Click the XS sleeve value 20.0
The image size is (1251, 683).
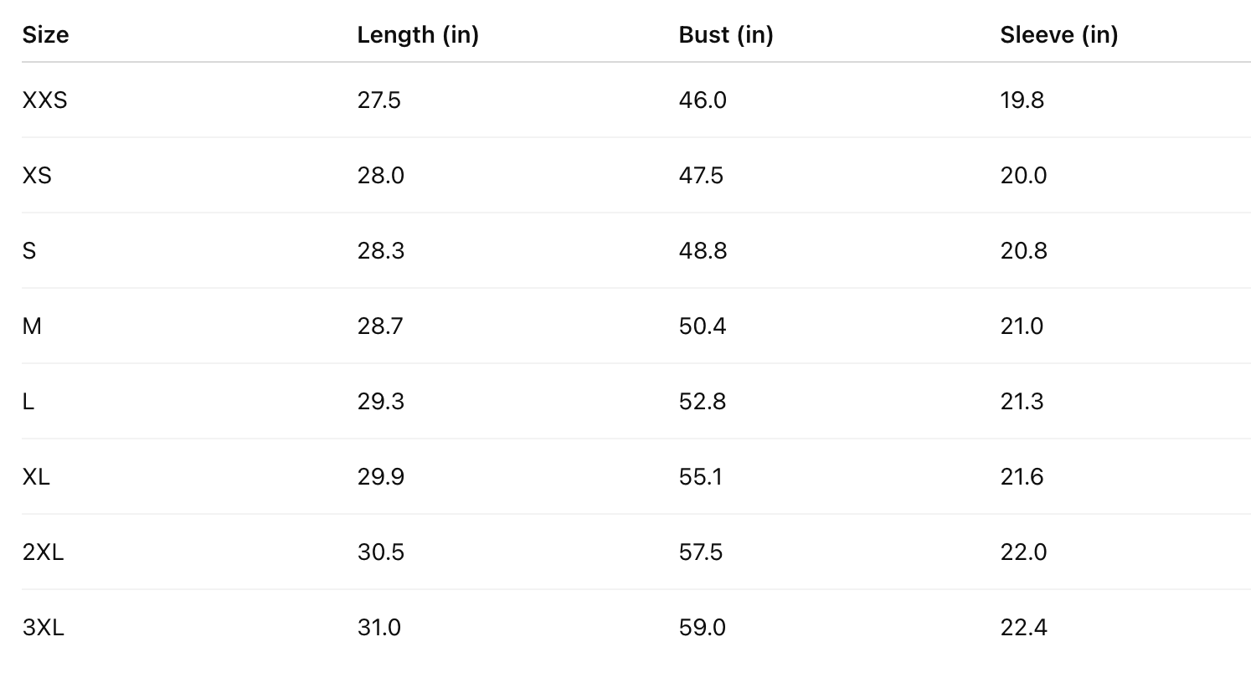1023,176
